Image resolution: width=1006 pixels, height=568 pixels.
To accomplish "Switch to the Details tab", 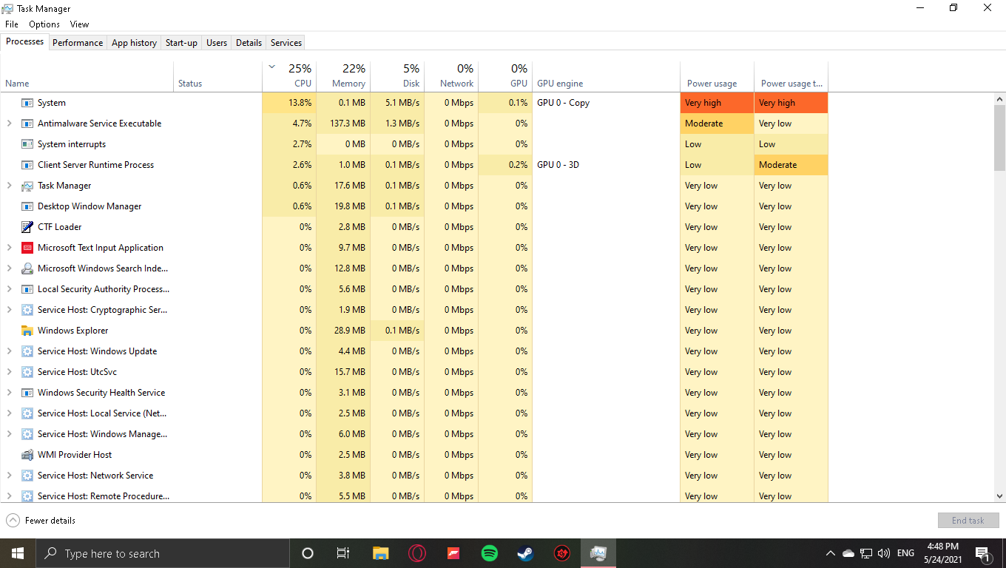I will (249, 43).
